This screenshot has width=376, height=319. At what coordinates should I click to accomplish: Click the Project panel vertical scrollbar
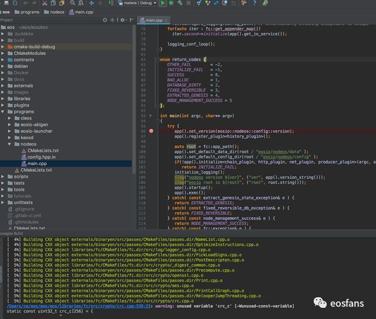point(134,98)
